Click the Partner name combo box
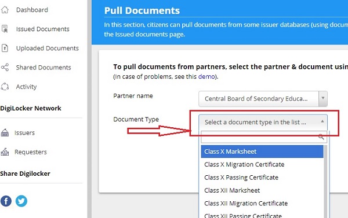Screen dimensions: 348x218 coord(263,99)
